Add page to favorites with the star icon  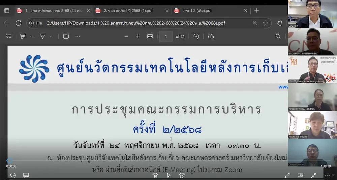click(x=266, y=23)
